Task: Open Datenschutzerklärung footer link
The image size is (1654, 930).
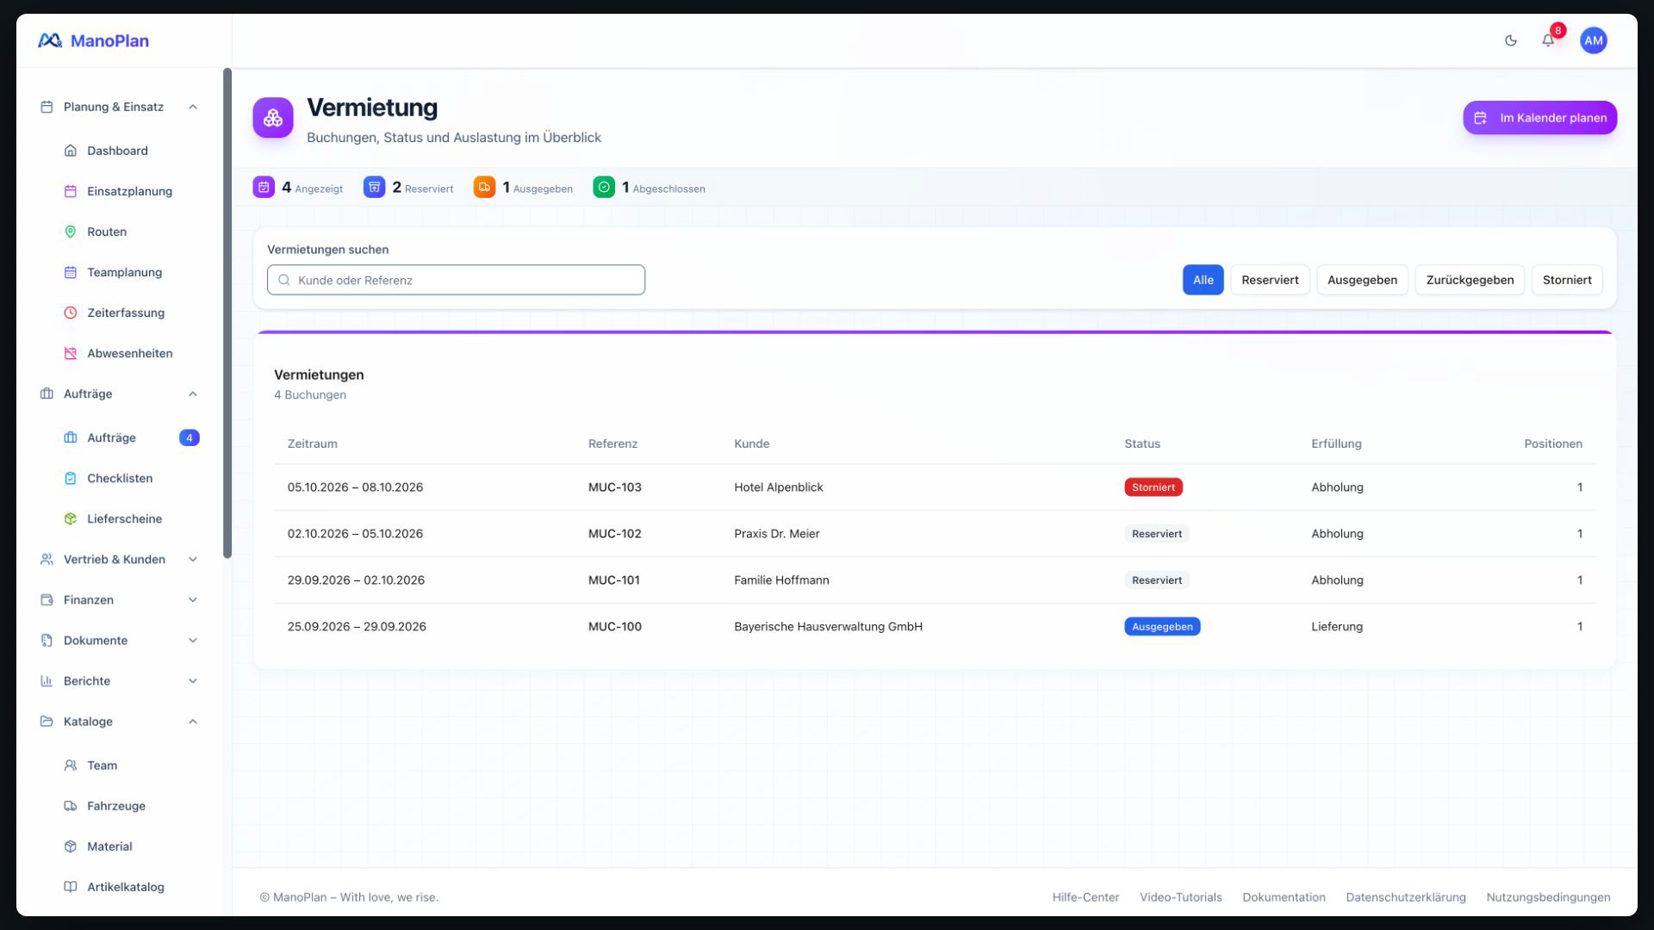Action: tap(1406, 897)
